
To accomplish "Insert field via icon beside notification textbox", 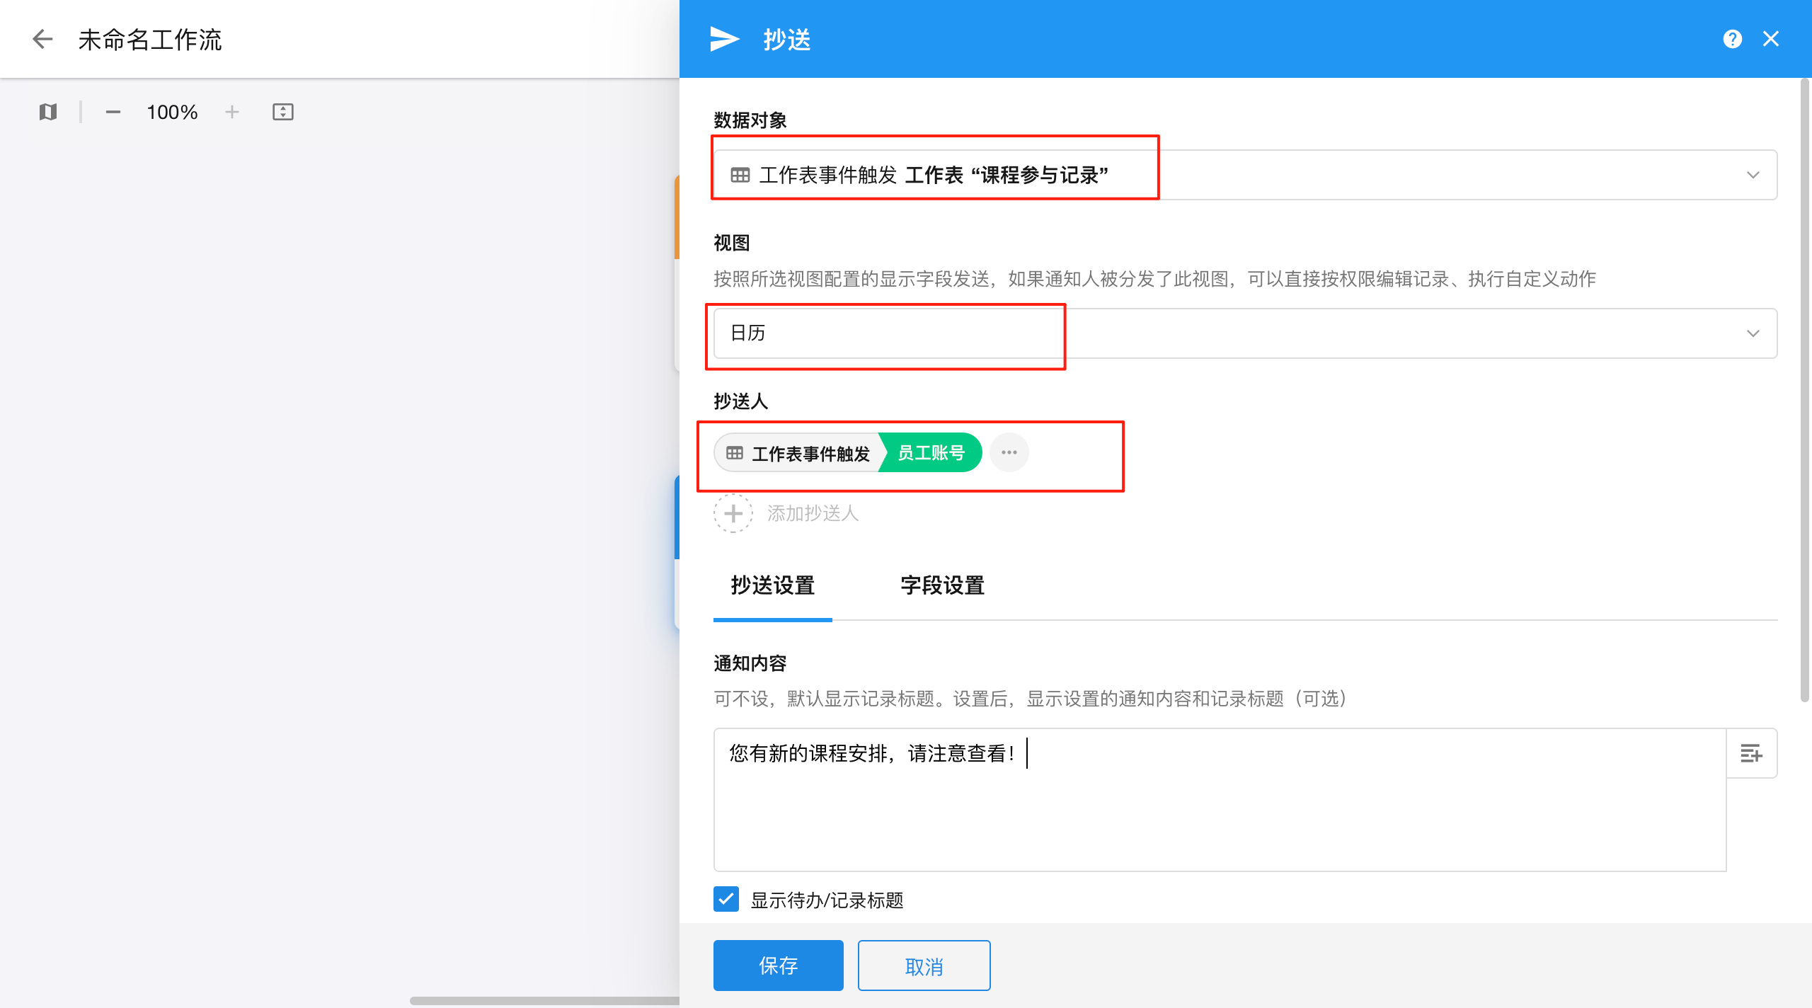I will coord(1751,753).
